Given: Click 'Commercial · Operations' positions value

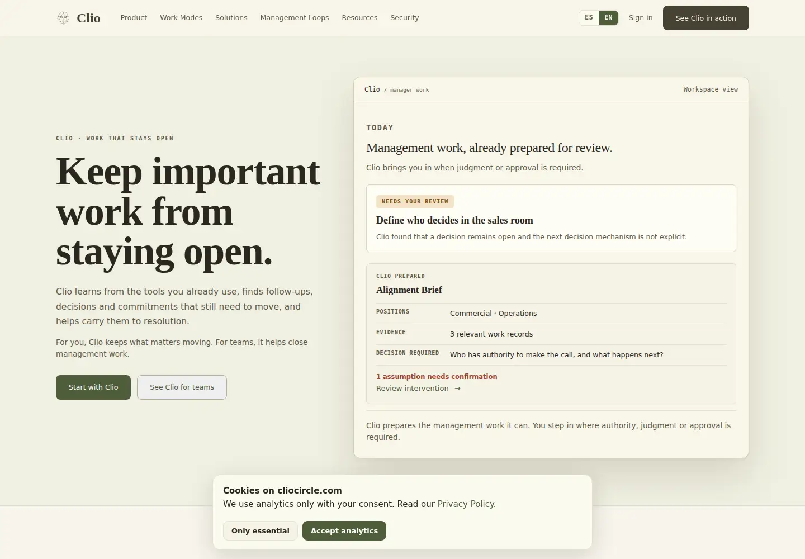Looking at the screenshot, I should (493, 314).
